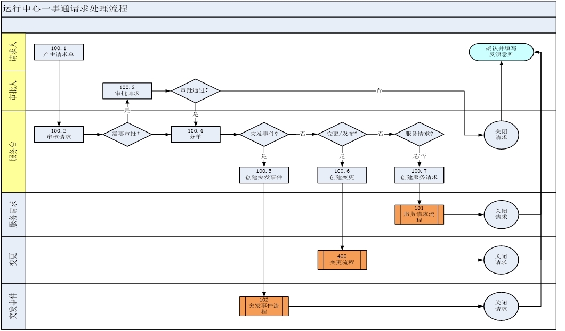Open the orange 102 突发事件流程 subprocess

264,307
